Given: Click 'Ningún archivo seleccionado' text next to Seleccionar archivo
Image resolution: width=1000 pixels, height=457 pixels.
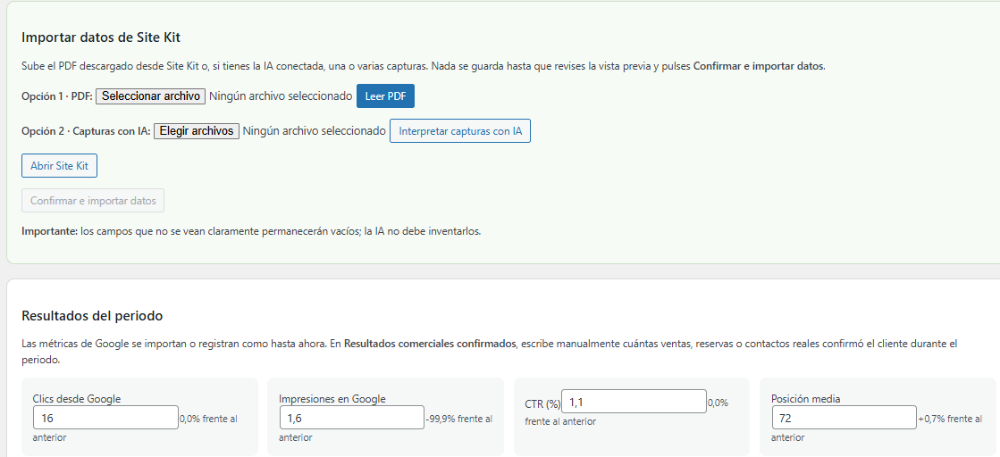Looking at the screenshot, I should coord(281,96).
